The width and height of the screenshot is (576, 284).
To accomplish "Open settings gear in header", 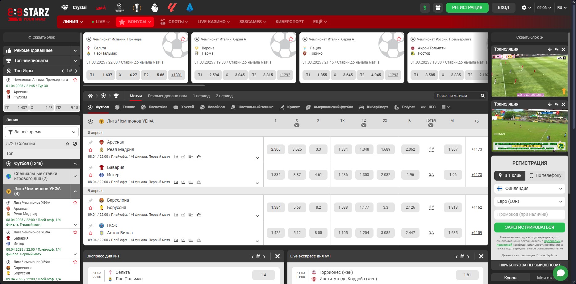I will (524, 8).
